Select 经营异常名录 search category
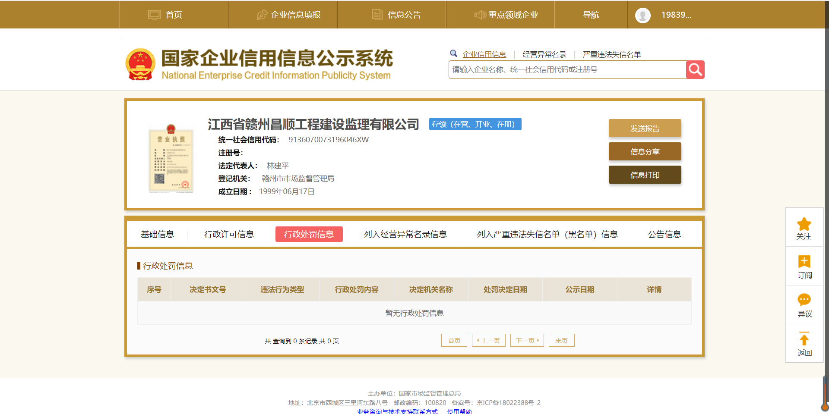829x414 pixels. (544, 54)
